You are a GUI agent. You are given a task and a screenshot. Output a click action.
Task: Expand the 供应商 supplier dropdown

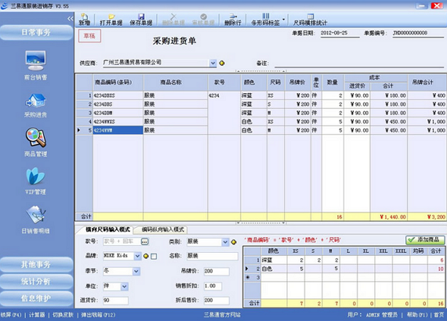point(213,63)
